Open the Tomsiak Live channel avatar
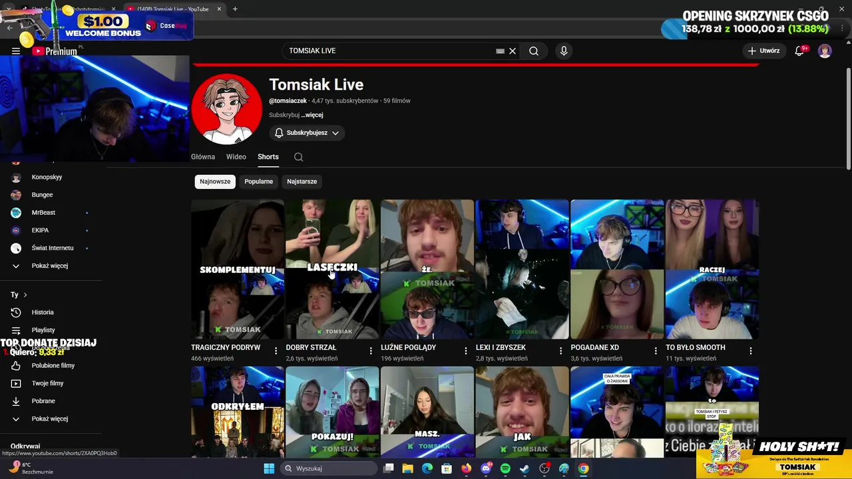This screenshot has height=479, width=852. click(226, 109)
